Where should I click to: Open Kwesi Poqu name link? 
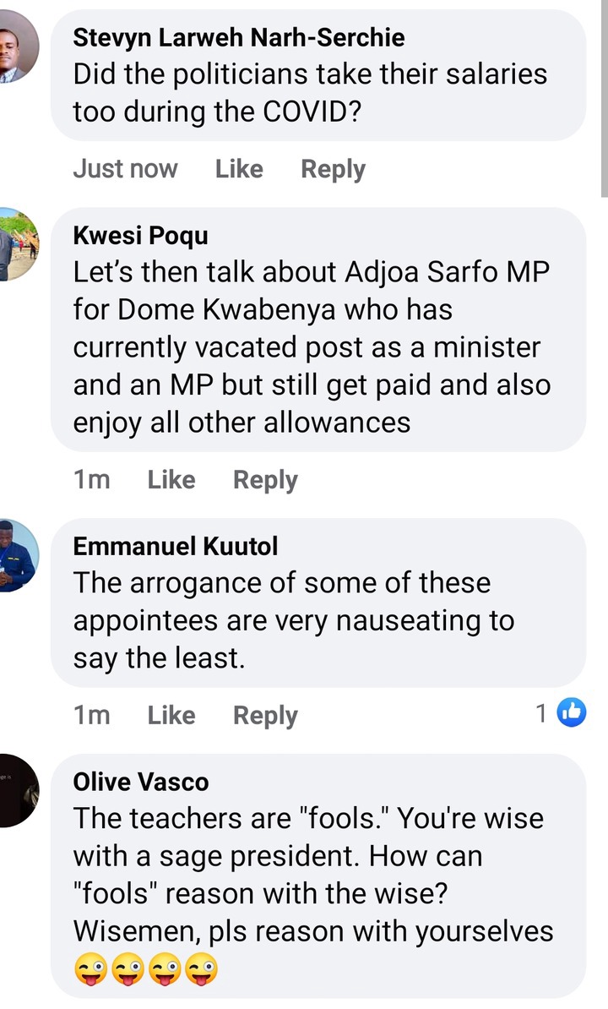coord(141,236)
